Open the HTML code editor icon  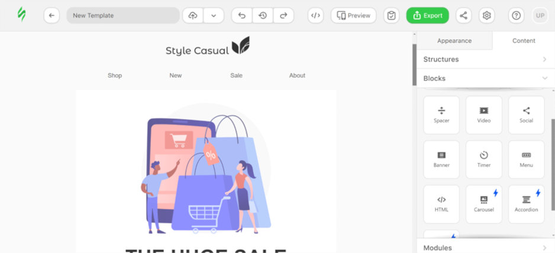tap(315, 15)
